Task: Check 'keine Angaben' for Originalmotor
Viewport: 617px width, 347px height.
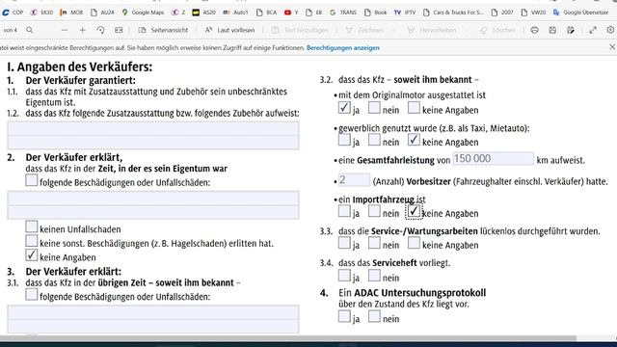Action: (x=414, y=108)
